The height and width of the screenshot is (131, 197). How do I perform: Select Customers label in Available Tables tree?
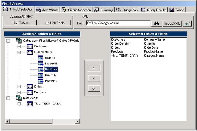click(41, 47)
